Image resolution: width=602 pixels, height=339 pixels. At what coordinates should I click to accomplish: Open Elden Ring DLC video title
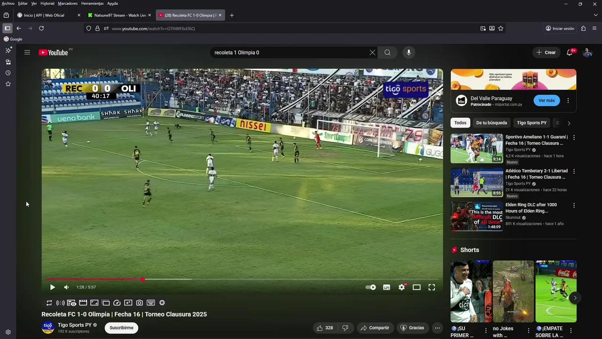[531, 208]
